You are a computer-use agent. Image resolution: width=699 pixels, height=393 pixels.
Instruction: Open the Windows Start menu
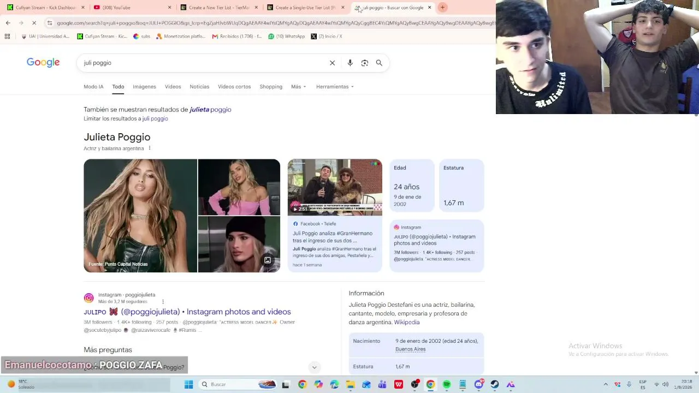tap(188, 384)
